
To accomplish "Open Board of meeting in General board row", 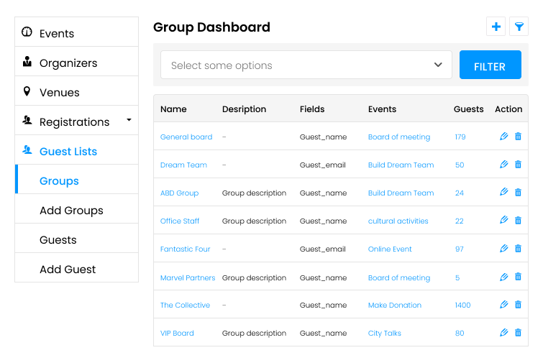I will 399,137.
